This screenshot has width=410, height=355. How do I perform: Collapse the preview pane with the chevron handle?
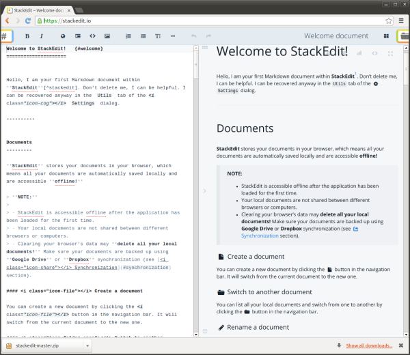[204, 191]
